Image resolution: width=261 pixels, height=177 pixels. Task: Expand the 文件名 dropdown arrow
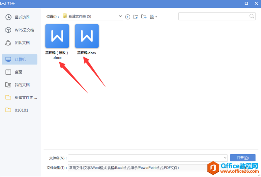(x=225, y=158)
